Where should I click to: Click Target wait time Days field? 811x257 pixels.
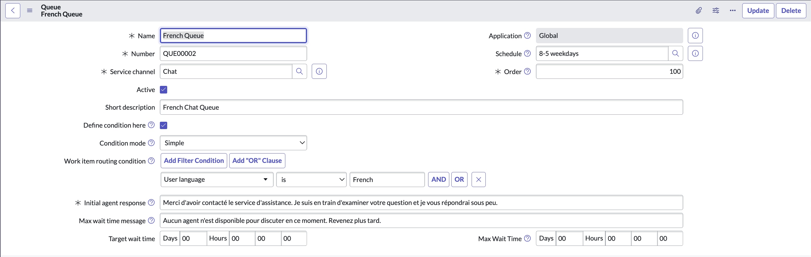coord(193,238)
